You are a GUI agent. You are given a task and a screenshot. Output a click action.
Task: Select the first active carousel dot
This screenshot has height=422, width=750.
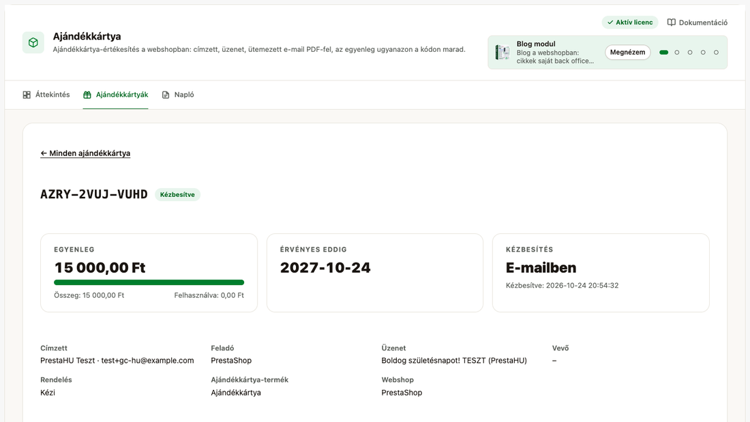pyautogui.click(x=664, y=52)
